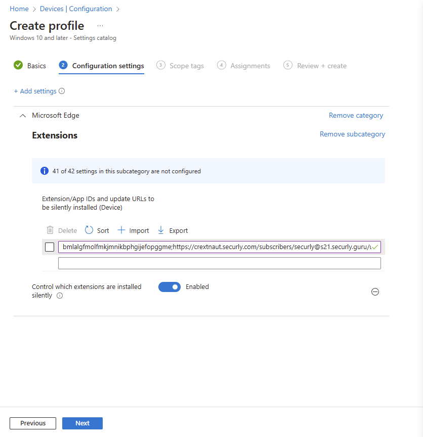Click the blue Next button

point(82,423)
